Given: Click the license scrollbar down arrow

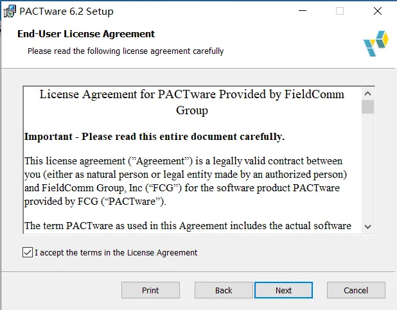Looking at the screenshot, I should 367,226.
